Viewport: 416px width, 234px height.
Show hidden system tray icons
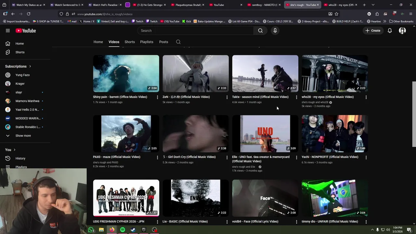click(x=372, y=230)
